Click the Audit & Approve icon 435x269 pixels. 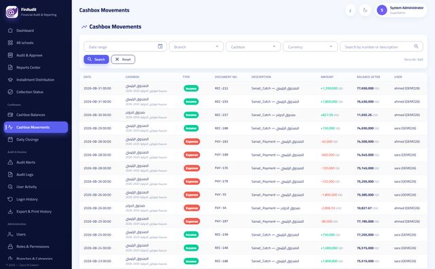tap(10, 55)
